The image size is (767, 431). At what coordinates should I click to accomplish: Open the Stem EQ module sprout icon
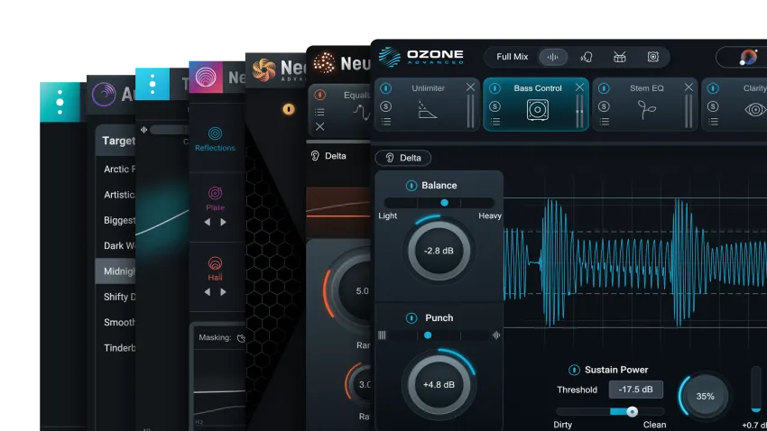click(x=647, y=110)
